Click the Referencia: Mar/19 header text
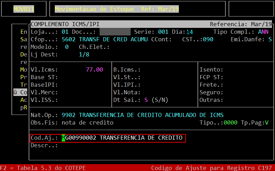The width and height of the screenshot is (275, 171). point(241,24)
